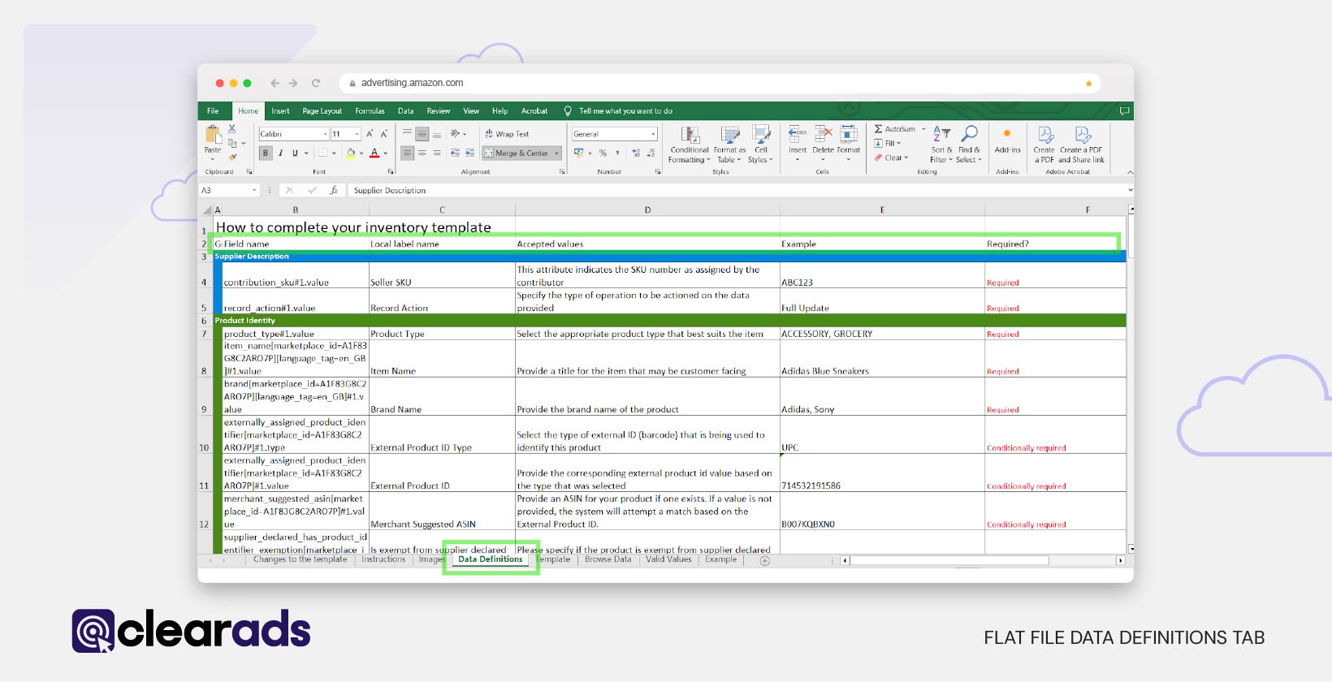Click the browser back arrow

[275, 83]
